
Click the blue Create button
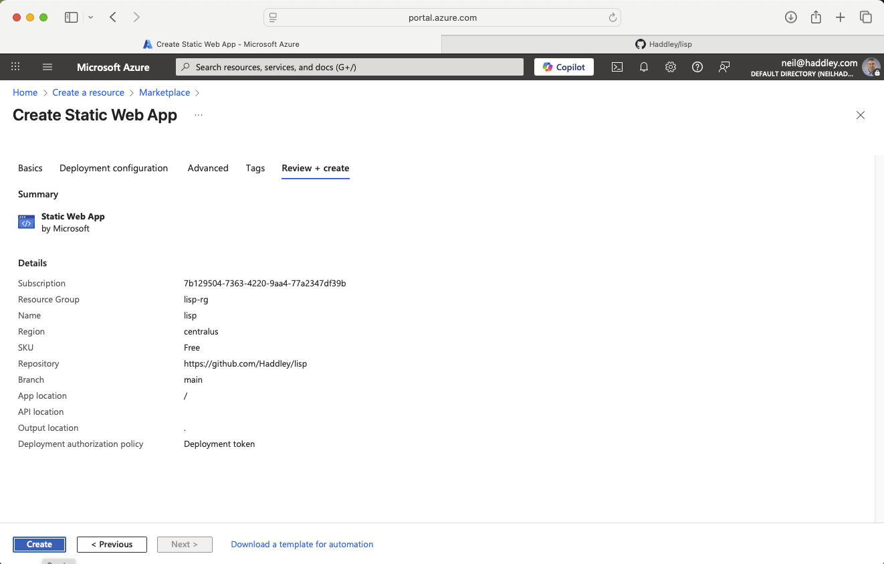pyautogui.click(x=39, y=545)
